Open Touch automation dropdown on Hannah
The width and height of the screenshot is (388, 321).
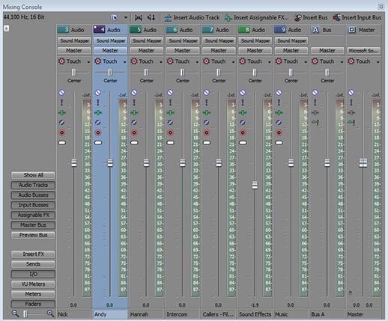point(161,62)
